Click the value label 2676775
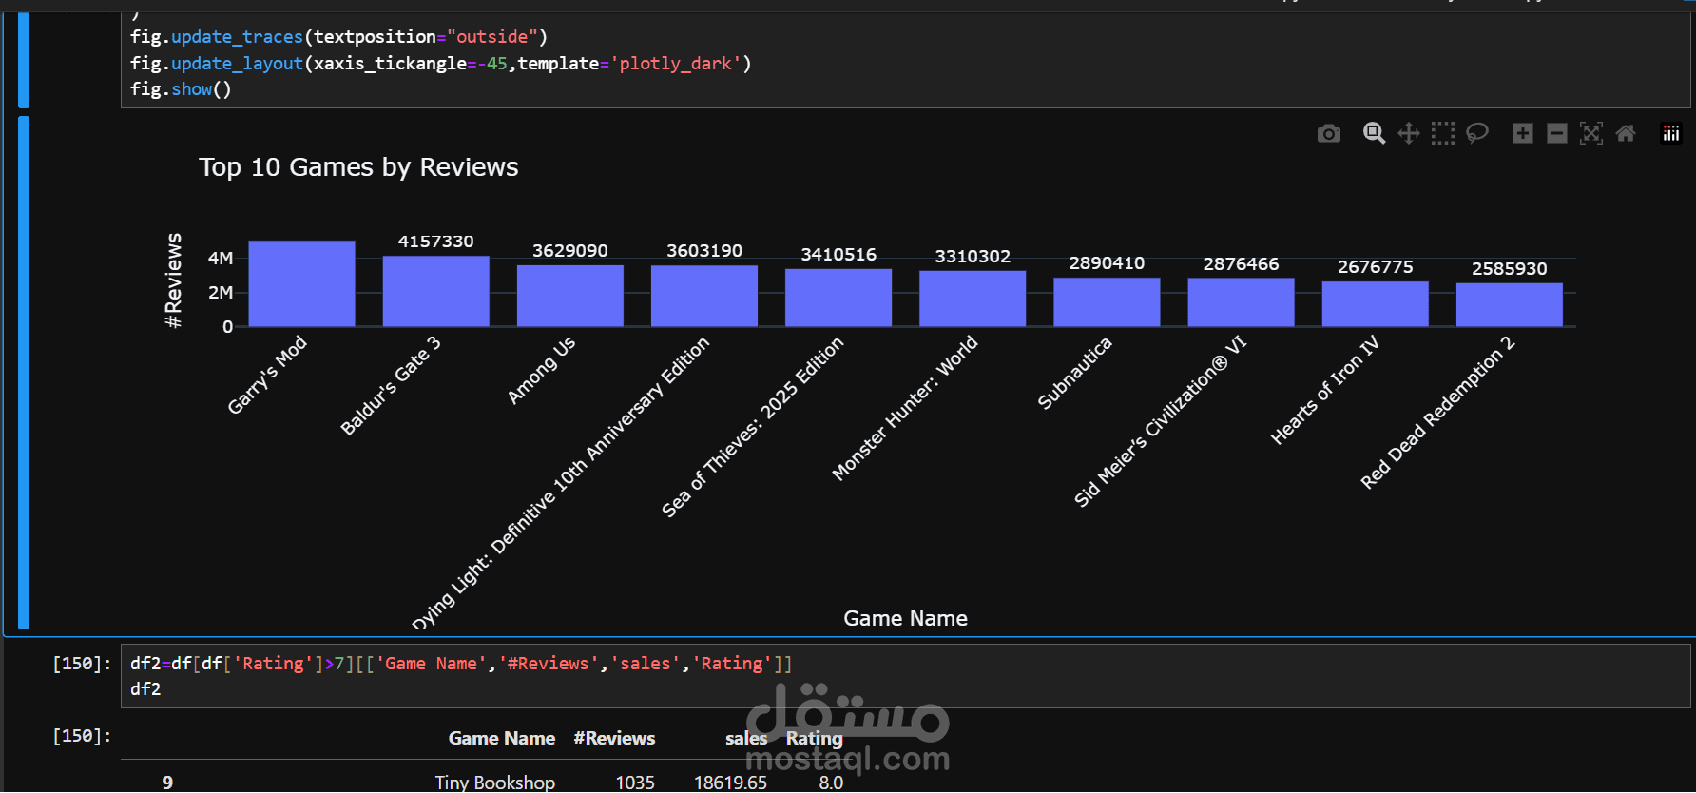Screen dimensions: 1696x793 click(1375, 267)
